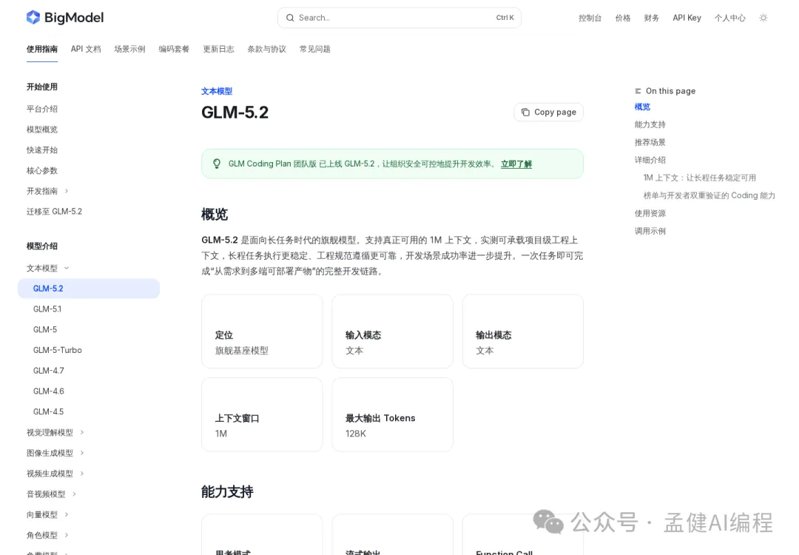
Task: Expand 角色模型 chevron
Action: click(x=67, y=535)
